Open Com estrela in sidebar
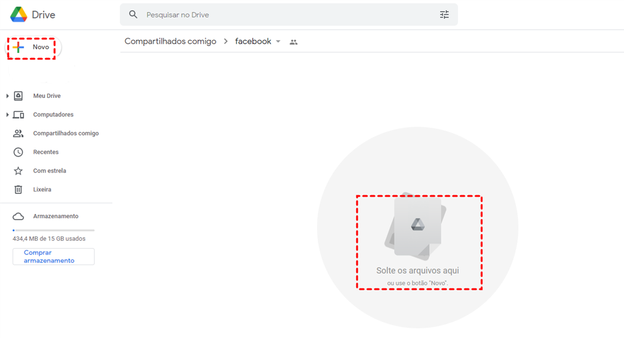The width and height of the screenshot is (624, 338). click(50, 171)
